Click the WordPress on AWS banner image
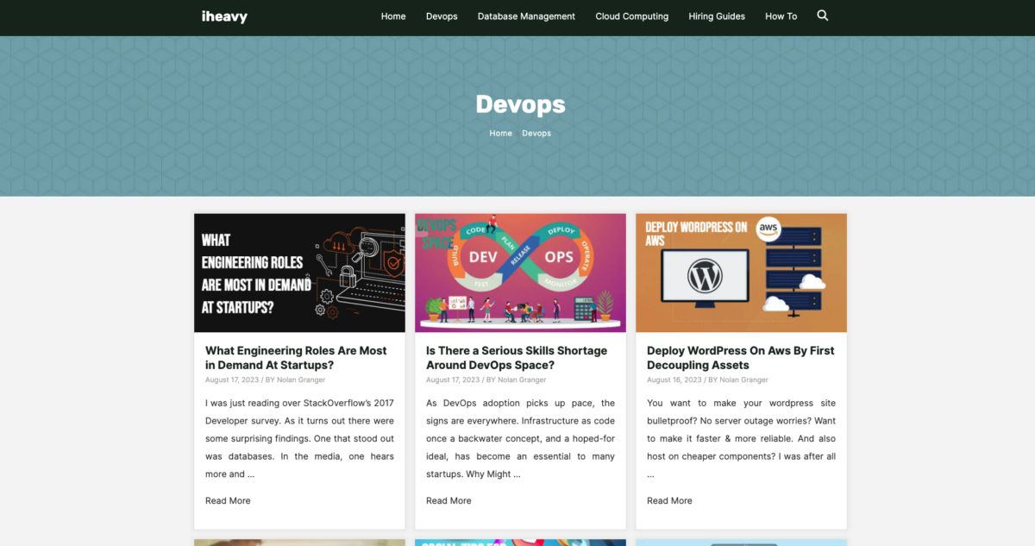This screenshot has width=1035, height=546. (741, 273)
